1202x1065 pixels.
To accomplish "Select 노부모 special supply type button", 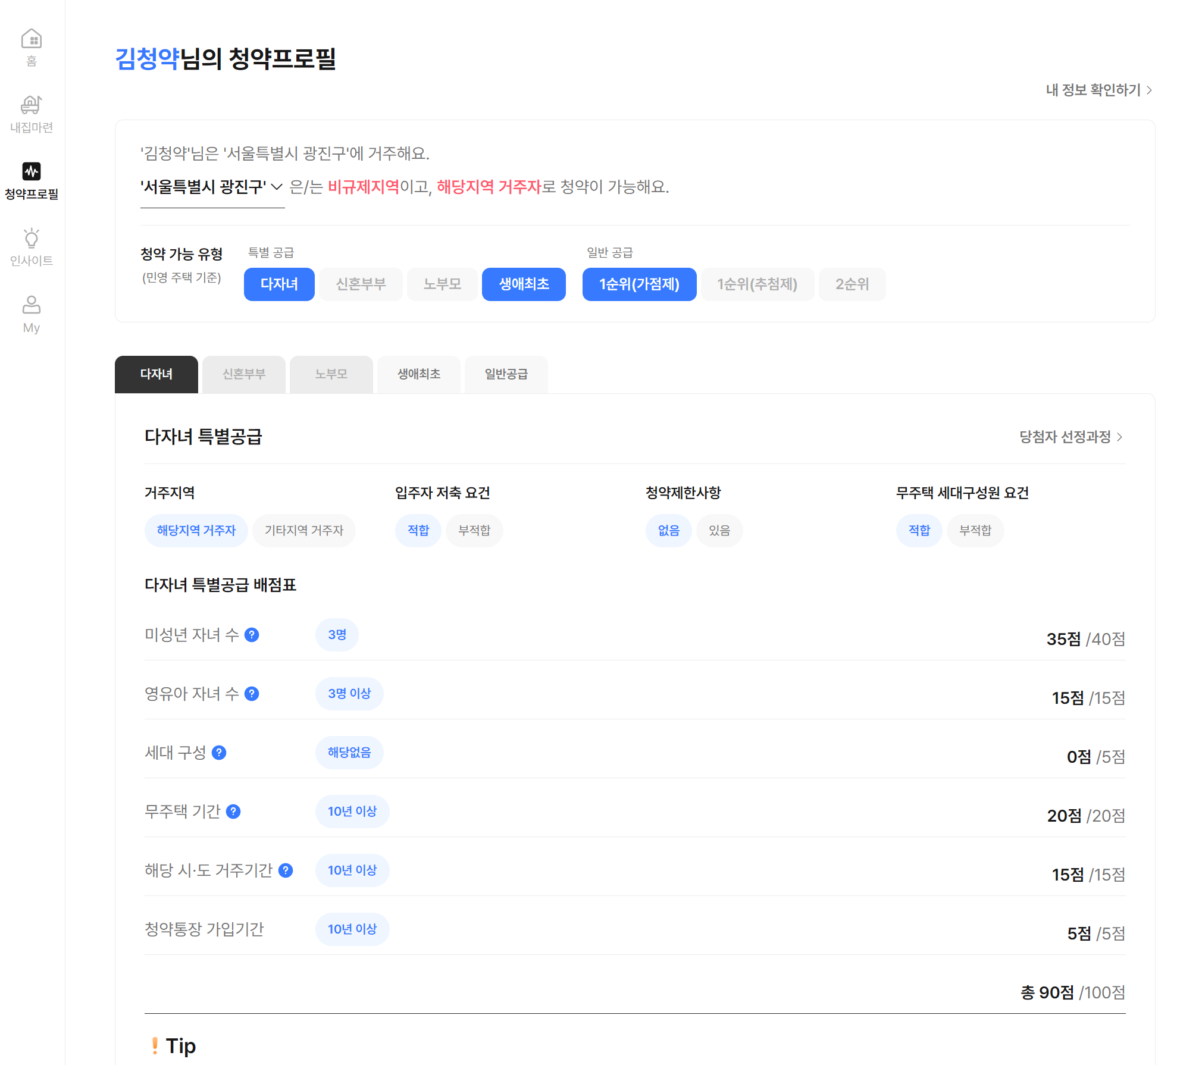I will 442,284.
